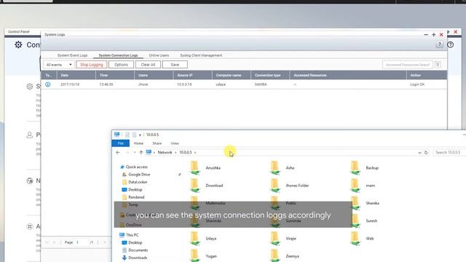Expand the address bar history dropdown
The image size is (466, 262).
[419, 152]
